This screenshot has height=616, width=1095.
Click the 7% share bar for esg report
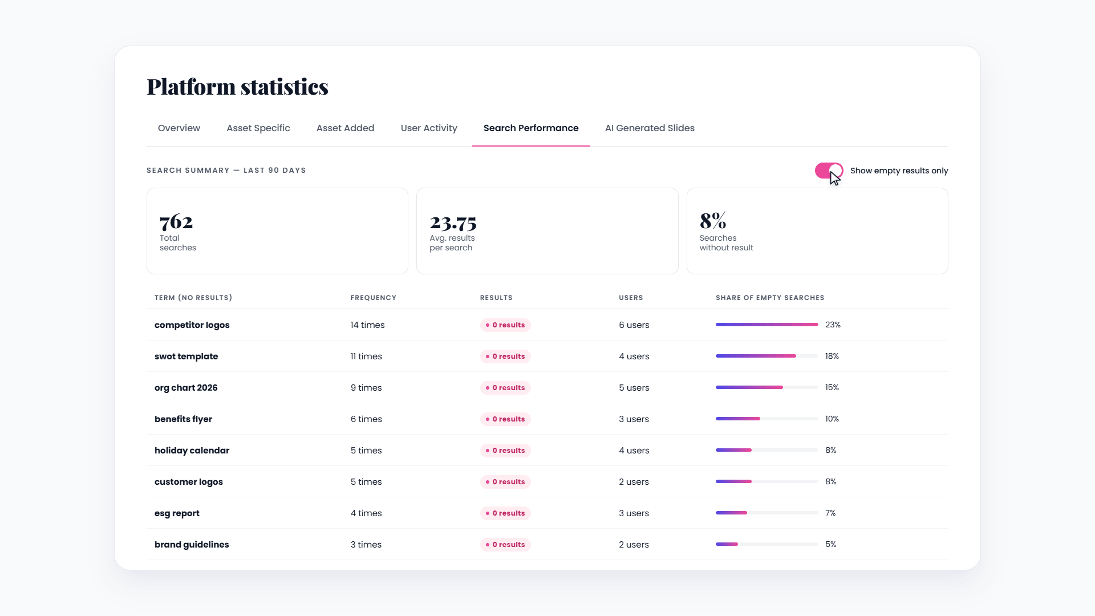tap(767, 513)
